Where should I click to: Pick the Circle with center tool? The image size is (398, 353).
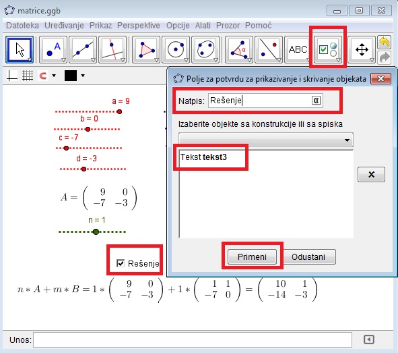176,49
